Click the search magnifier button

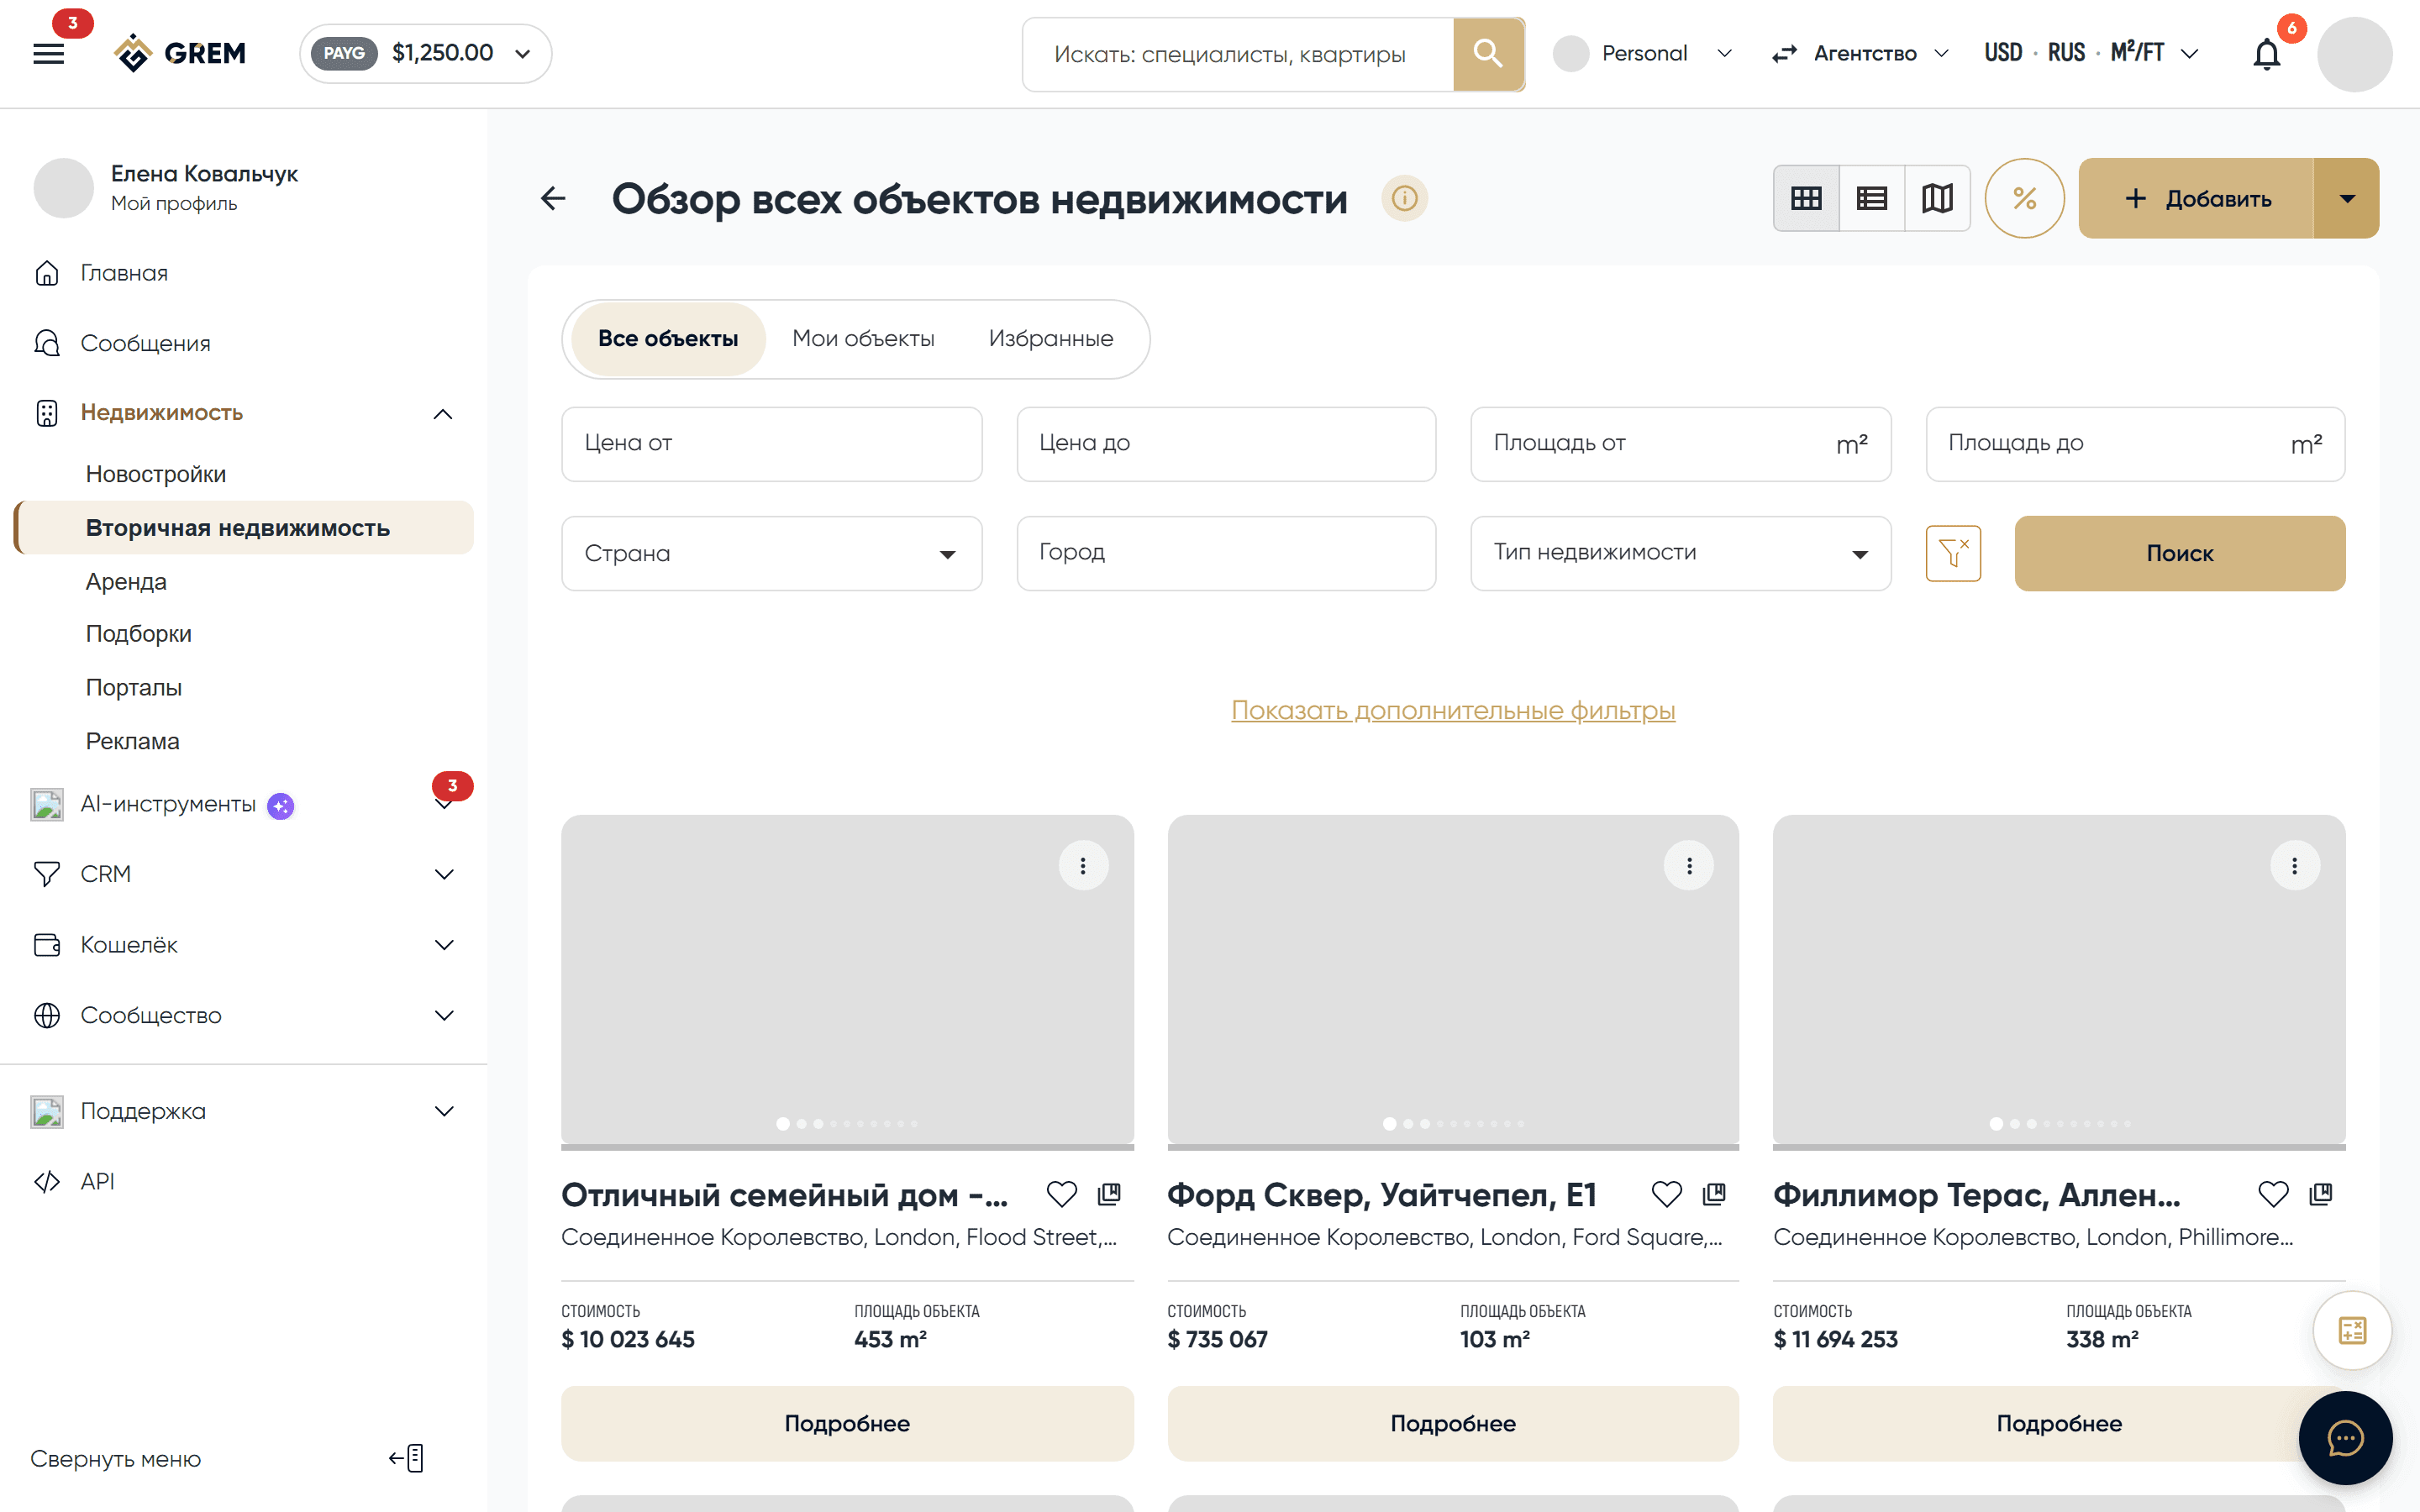(1488, 54)
